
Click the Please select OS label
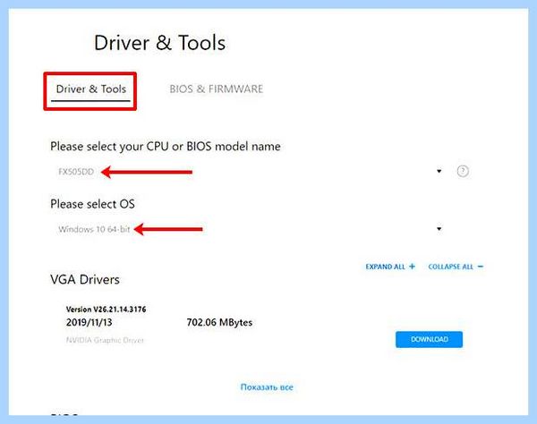92,204
